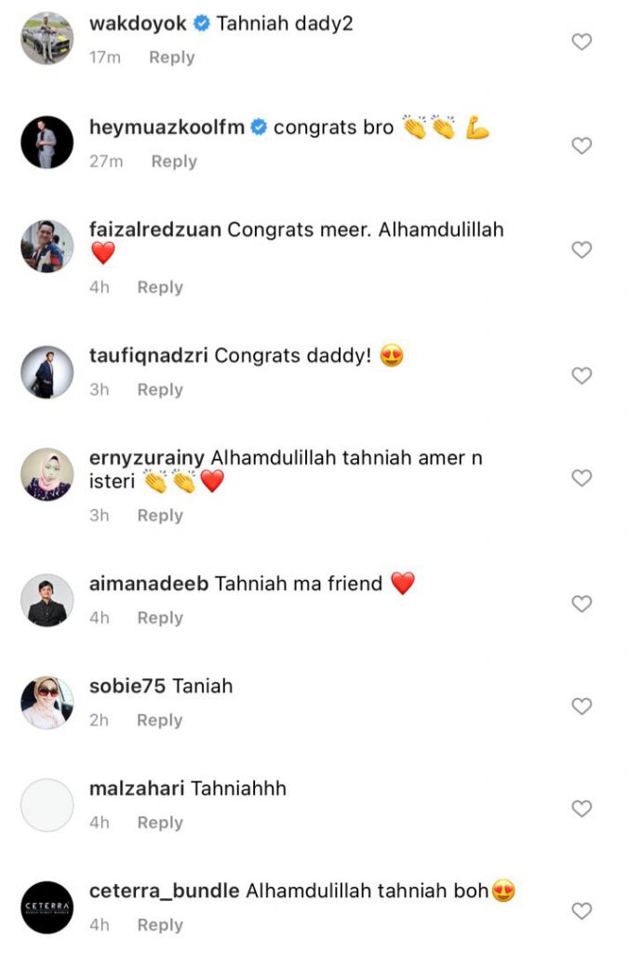Screen dimensions: 629x953
Task: Open ceterra_bundle's CETERRA avatar
Action: pyautogui.click(x=47, y=907)
